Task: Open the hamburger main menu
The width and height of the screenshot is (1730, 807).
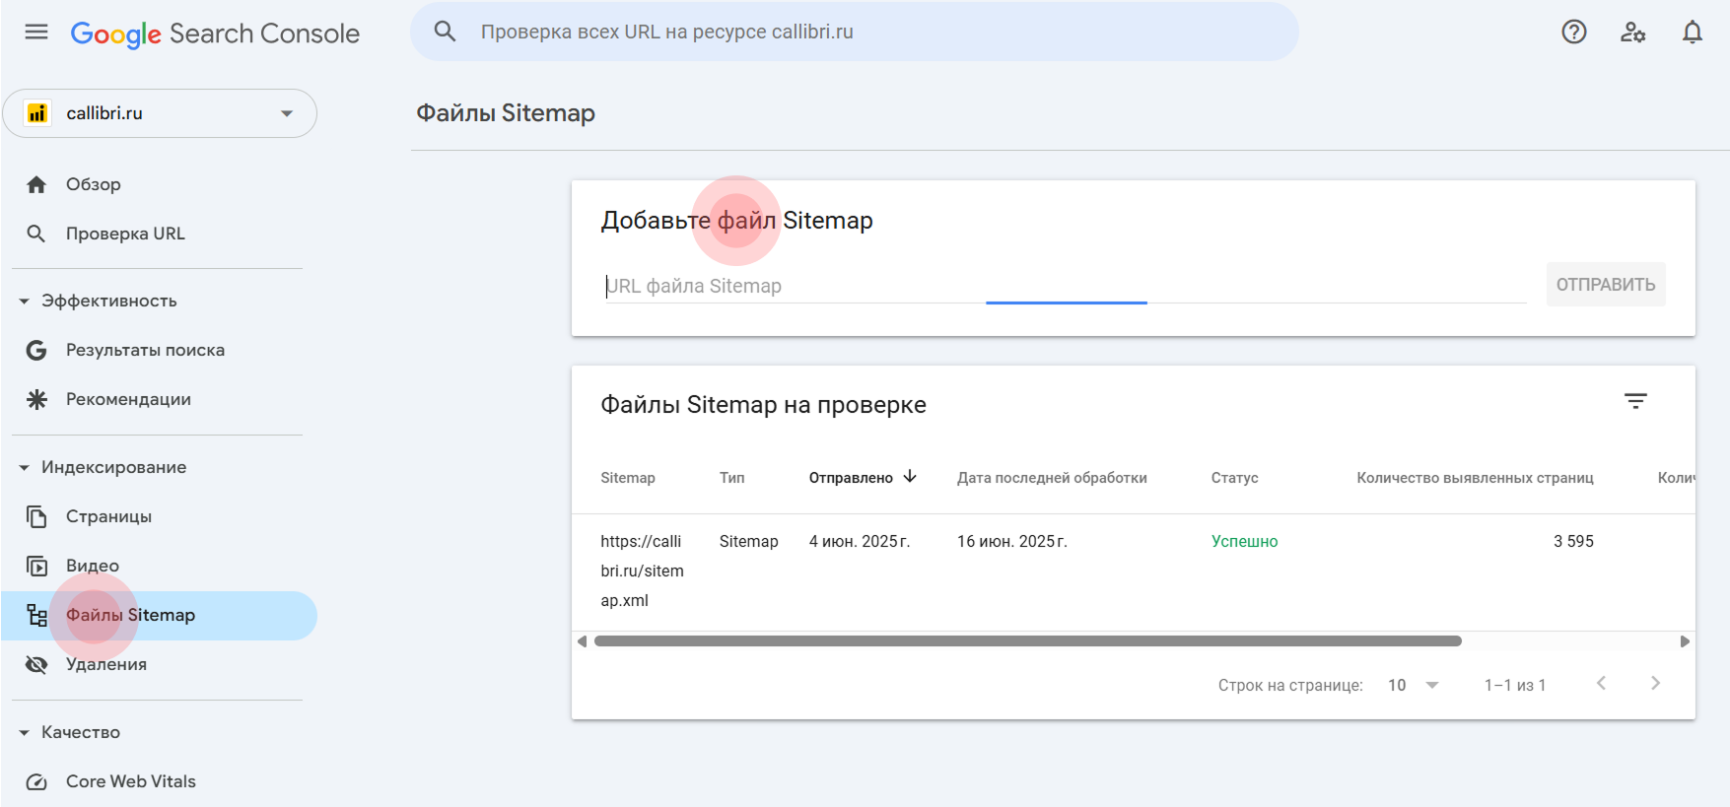Action: click(x=36, y=33)
